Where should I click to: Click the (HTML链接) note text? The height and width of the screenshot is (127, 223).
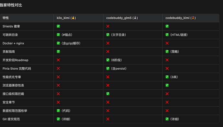179,35
